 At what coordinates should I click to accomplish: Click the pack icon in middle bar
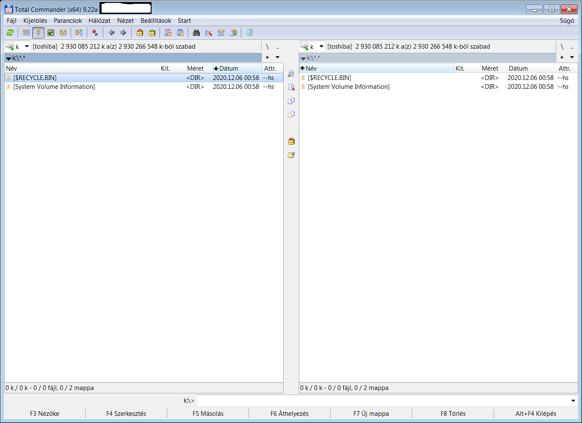(x=291, y=141)
